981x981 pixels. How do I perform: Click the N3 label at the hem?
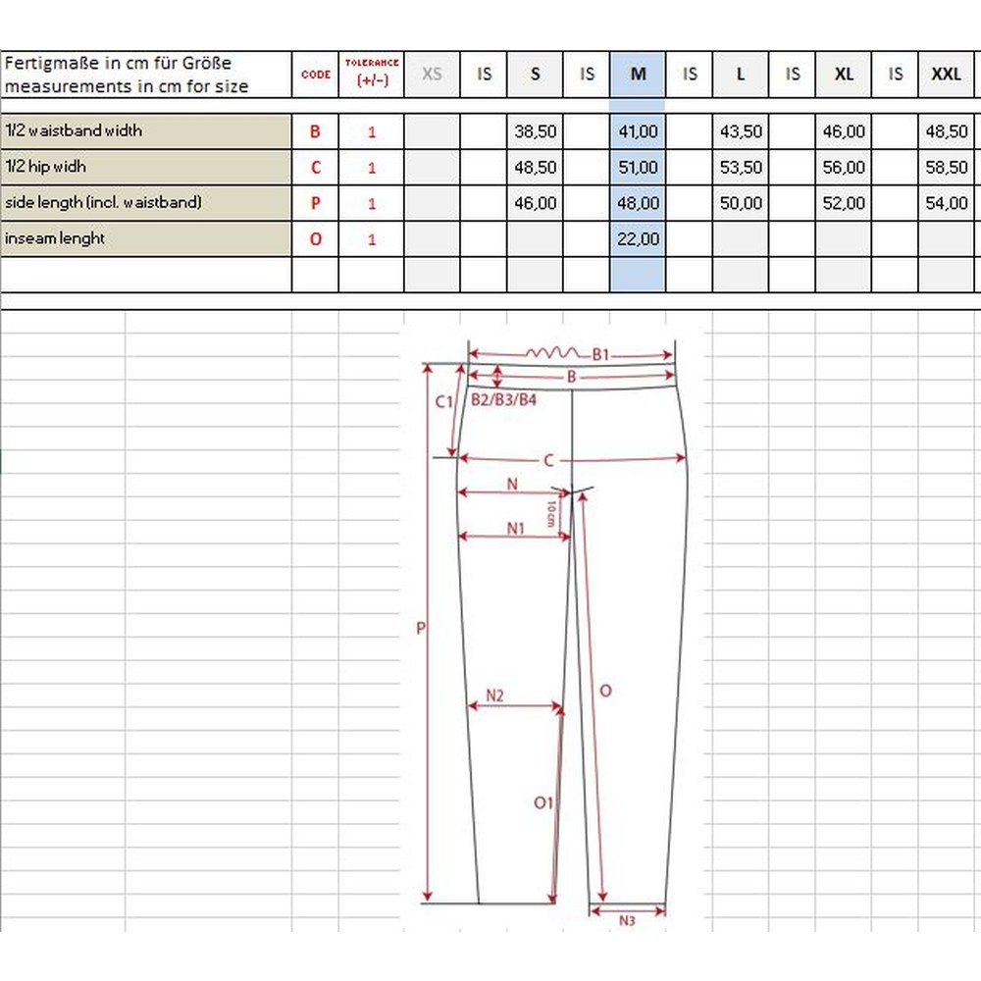click(x=627, y=920)
